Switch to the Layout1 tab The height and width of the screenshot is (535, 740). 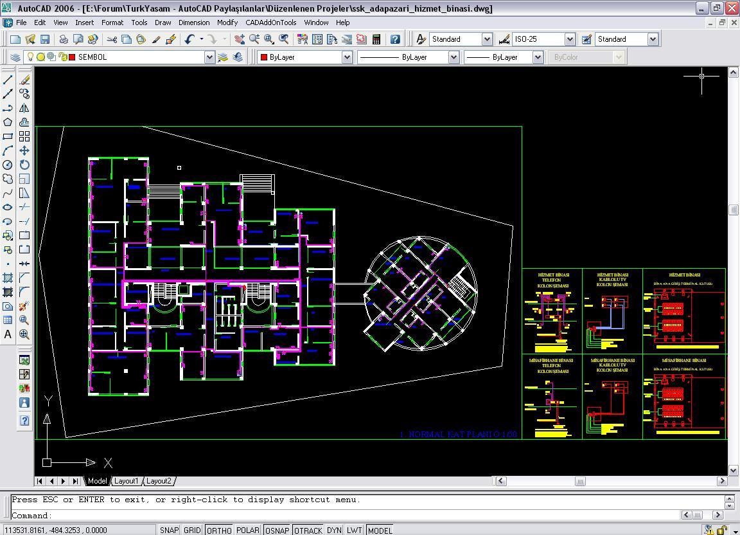click(x=126, y=481)
